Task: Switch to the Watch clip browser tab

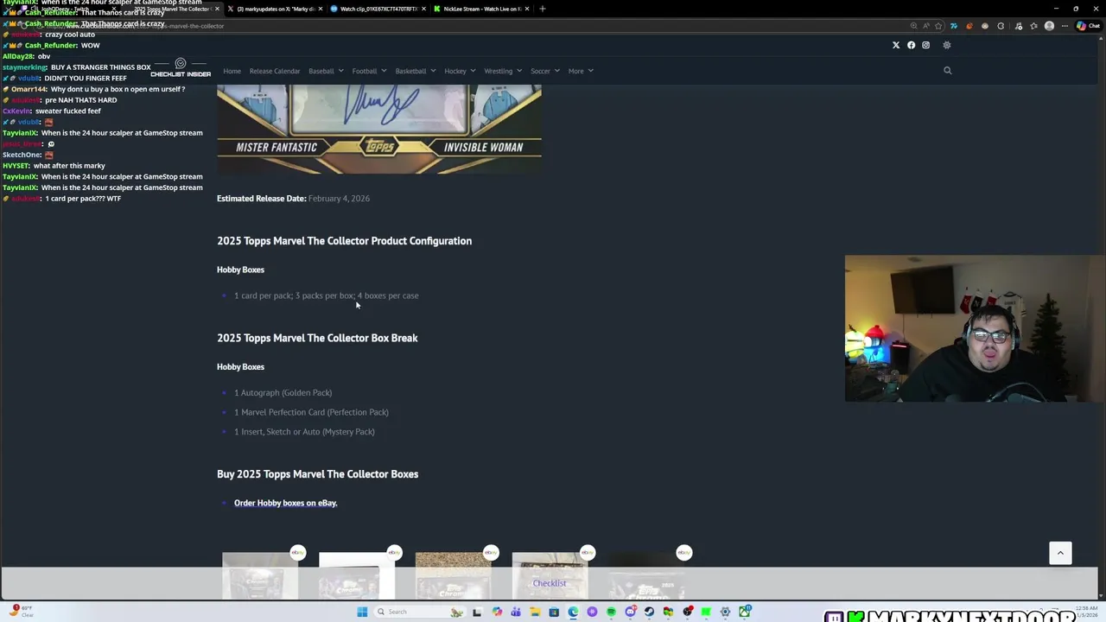Action: tap(378, 9)
